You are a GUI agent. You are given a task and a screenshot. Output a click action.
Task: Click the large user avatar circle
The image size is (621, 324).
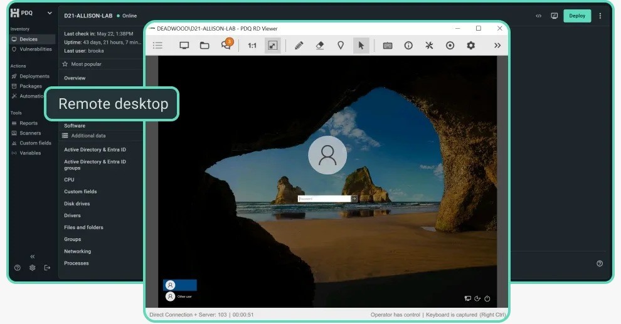[x=327, y=155]
